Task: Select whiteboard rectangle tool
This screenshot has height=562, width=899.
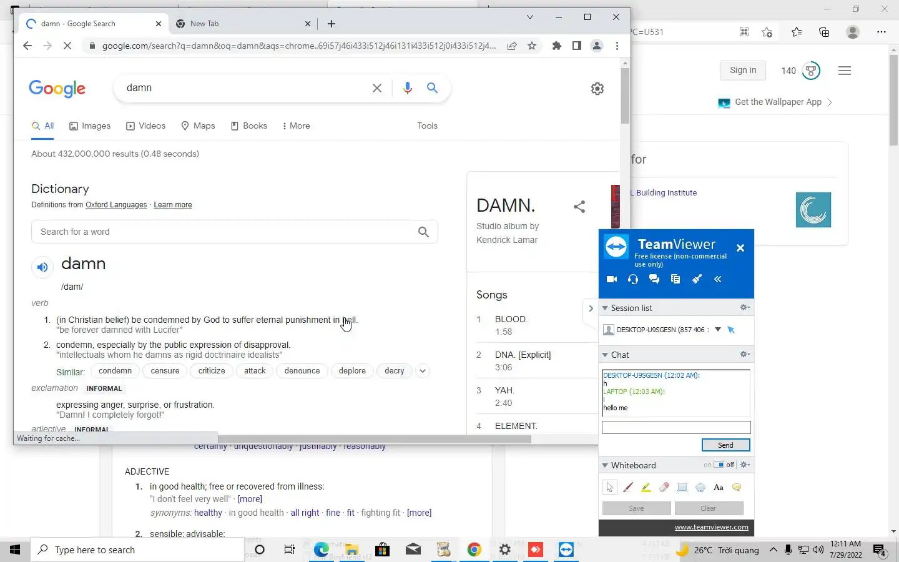Action: [x=682, y=487]
